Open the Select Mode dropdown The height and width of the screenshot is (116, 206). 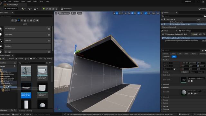11,9
